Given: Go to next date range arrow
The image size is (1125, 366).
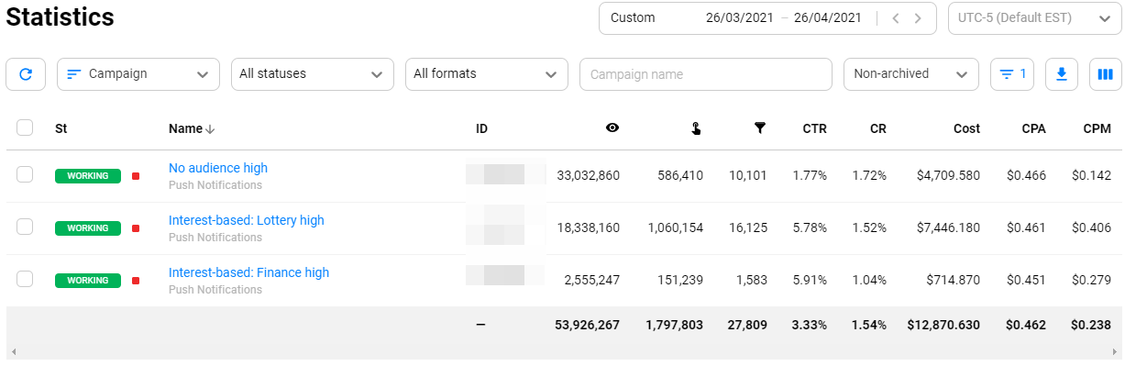Looking at the screenshot, I should (x=916, y=18).
